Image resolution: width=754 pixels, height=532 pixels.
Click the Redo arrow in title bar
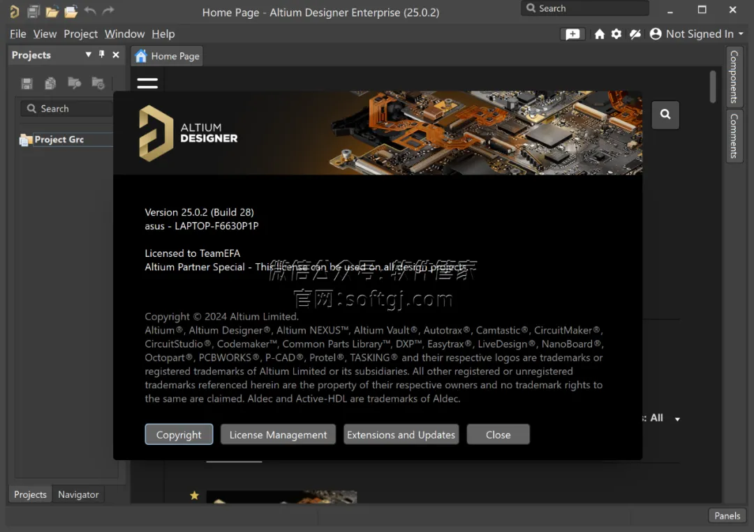109,10
